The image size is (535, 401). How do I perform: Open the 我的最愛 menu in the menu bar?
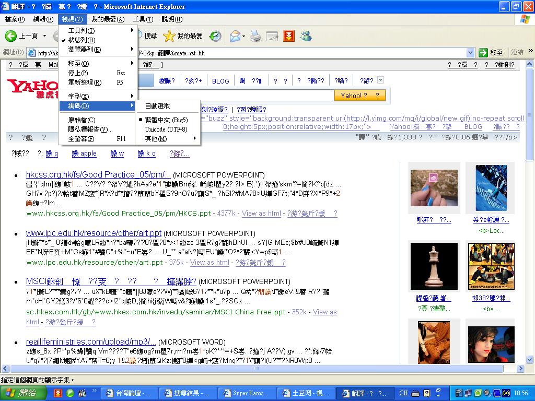[108, 19]
